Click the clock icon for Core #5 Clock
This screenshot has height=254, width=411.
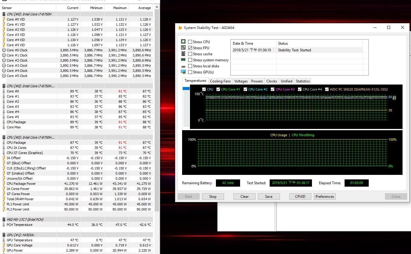click(x=4, y=76)
